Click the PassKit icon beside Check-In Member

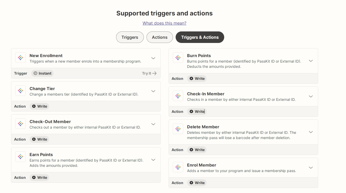pos(178,96)
